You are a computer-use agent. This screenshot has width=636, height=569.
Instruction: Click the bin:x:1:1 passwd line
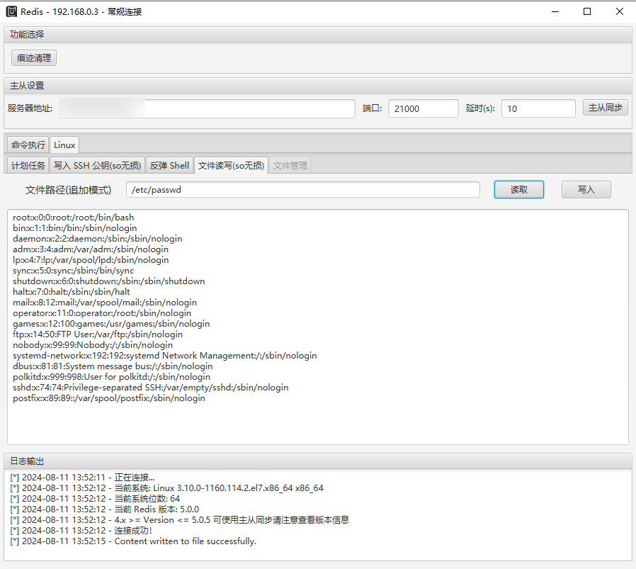tap(74, 228)
